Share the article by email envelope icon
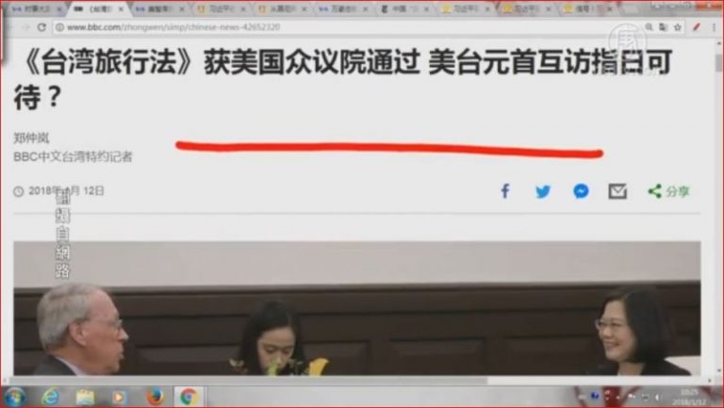724x408 pixels. [x=617, y=191]
